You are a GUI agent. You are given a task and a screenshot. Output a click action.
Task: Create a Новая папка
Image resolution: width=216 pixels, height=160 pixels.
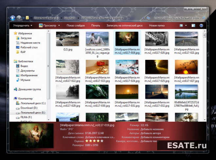point(157,26)
